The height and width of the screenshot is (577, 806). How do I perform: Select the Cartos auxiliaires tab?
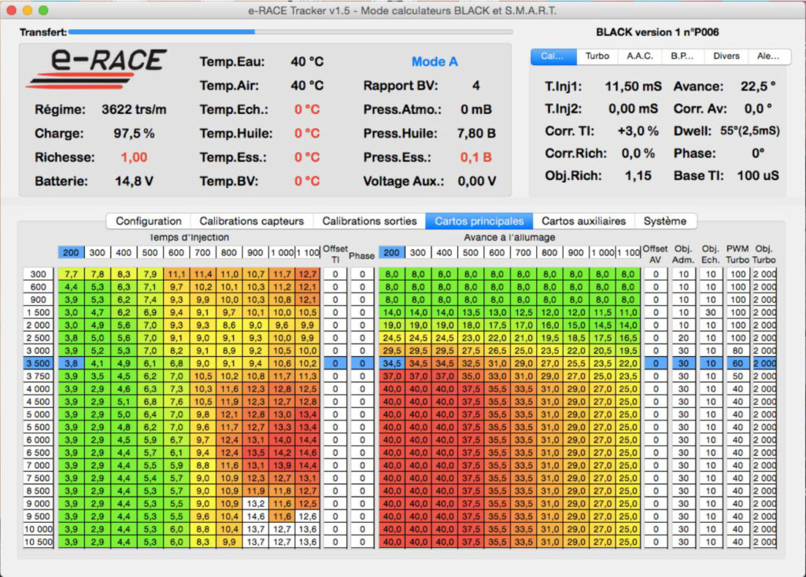[x=583, y=221]
